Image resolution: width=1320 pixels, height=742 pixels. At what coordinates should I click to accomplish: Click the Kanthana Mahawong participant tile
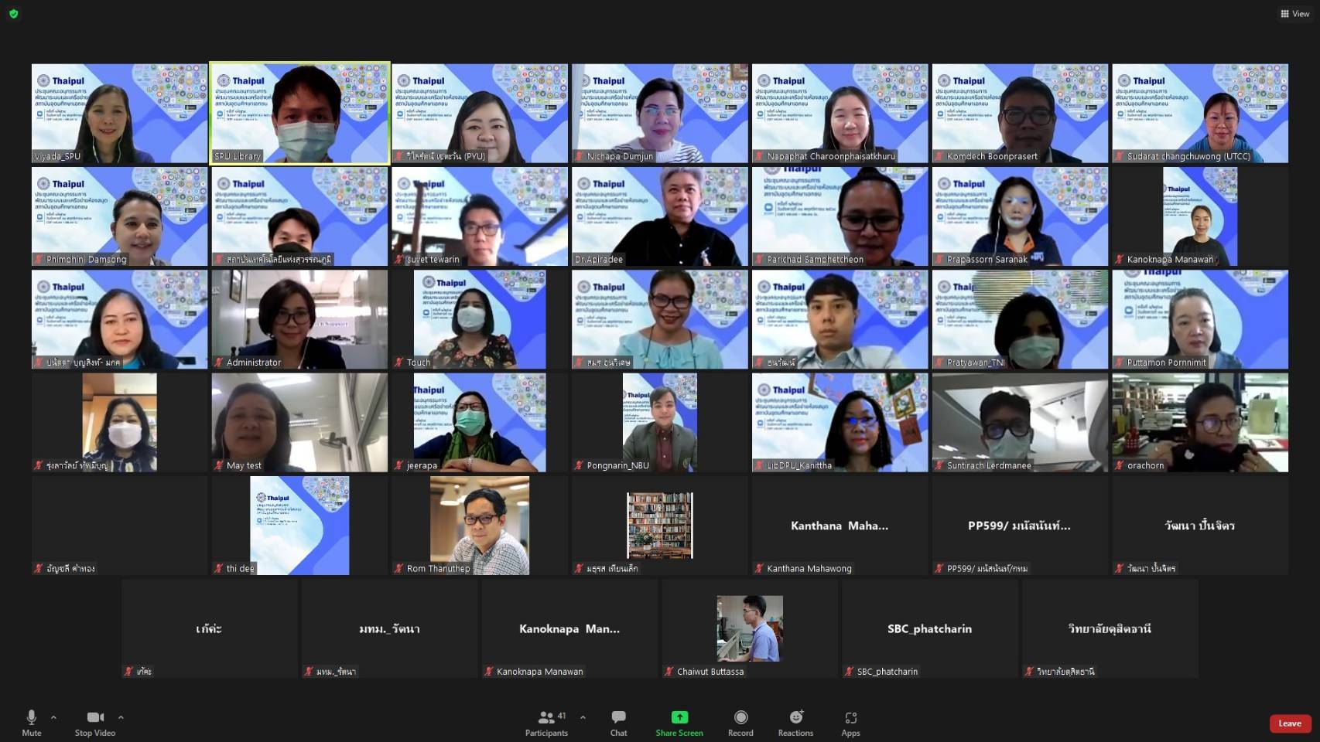pyautogui.click(x=840, y=526)
